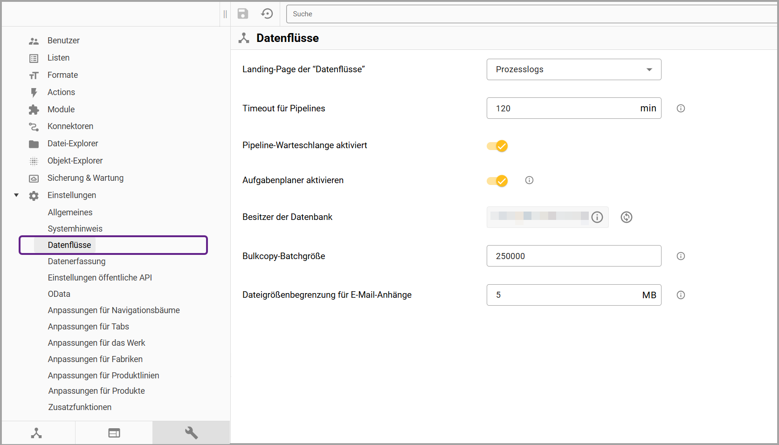Image resolution: width=779 pixels, height=445 pixels.
Task: Click the sidebar collapse handle
Action: pyautogui.click(x=225, y=14)
